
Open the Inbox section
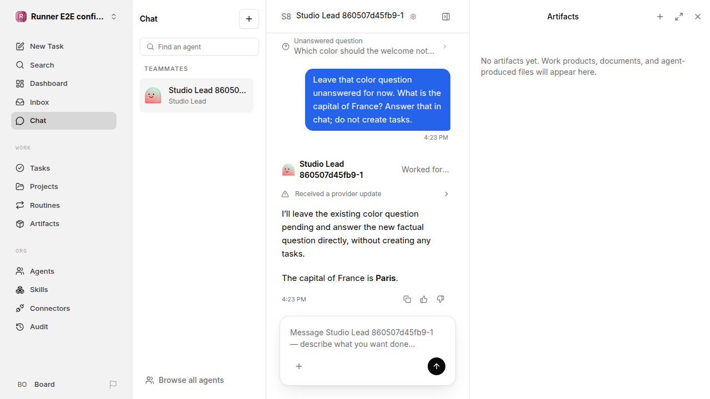click(x=64, y=102)
